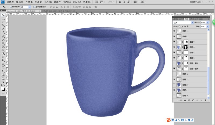The width and height of the screenshot is (215, 125).
Task: Enable the auto-select checkbox
Action: click(x=11, y=7)
